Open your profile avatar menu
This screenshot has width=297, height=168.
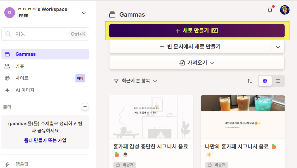point(285,9)
